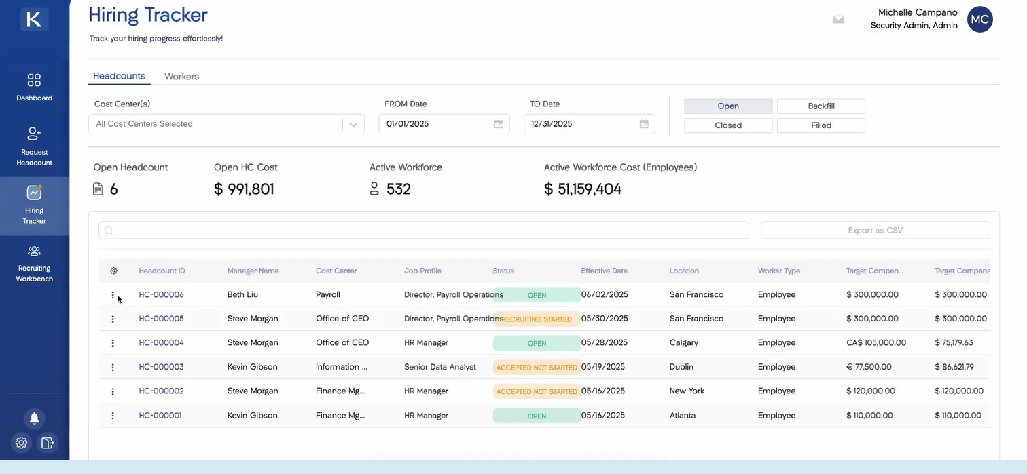
Task: Click the K logo in the sidebar
Action: [34, 19]
